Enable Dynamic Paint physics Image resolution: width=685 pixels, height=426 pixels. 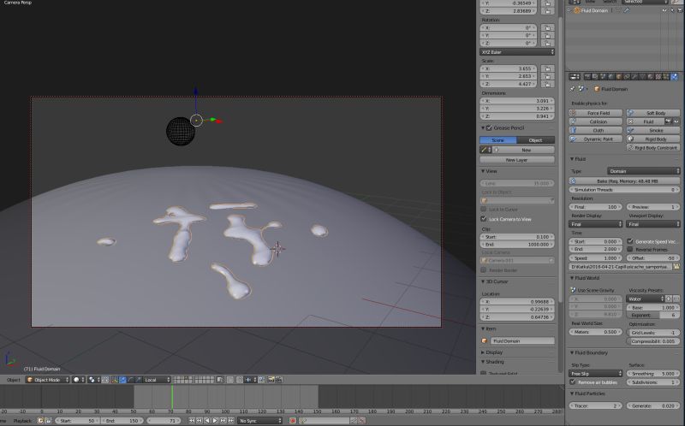pos(596,139)
